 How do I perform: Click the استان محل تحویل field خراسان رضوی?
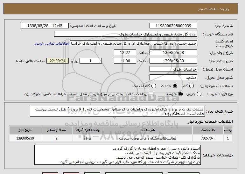tap(173, 69)
